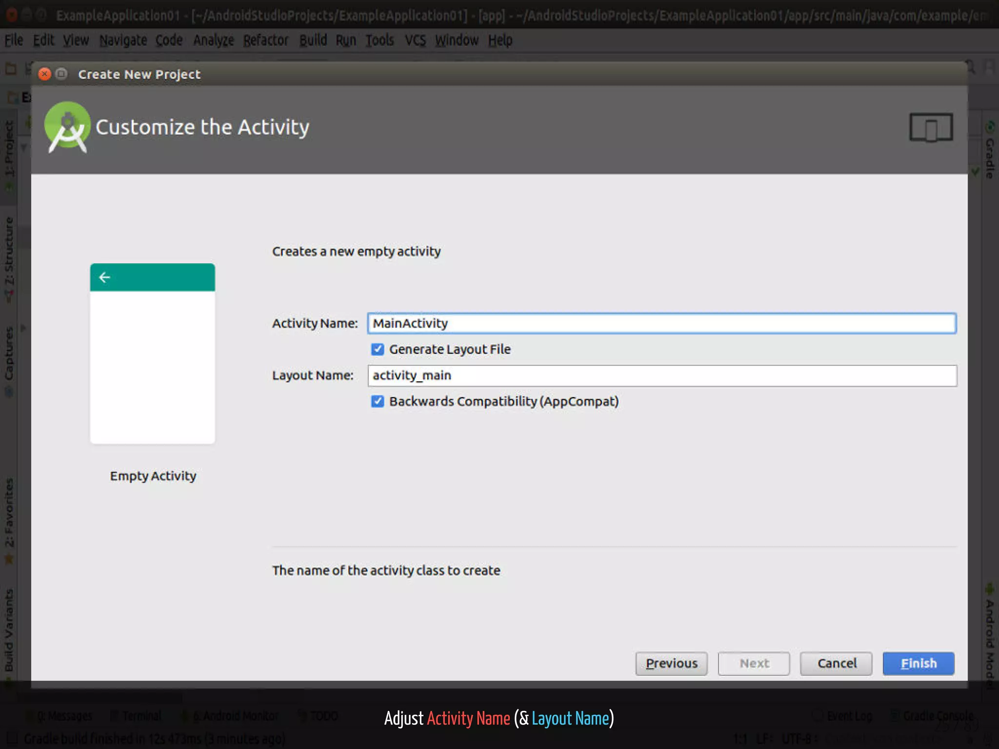Close the Create New Project dialog

(45, 74)
